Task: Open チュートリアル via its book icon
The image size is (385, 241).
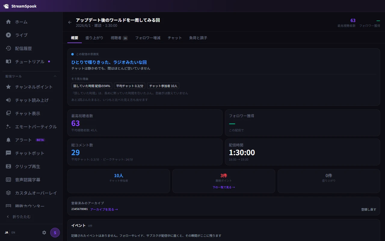Action: (8, 61)
